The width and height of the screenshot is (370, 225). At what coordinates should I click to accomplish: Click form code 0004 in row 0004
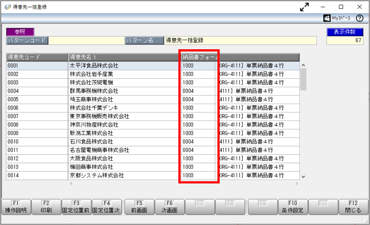[198, 91]
